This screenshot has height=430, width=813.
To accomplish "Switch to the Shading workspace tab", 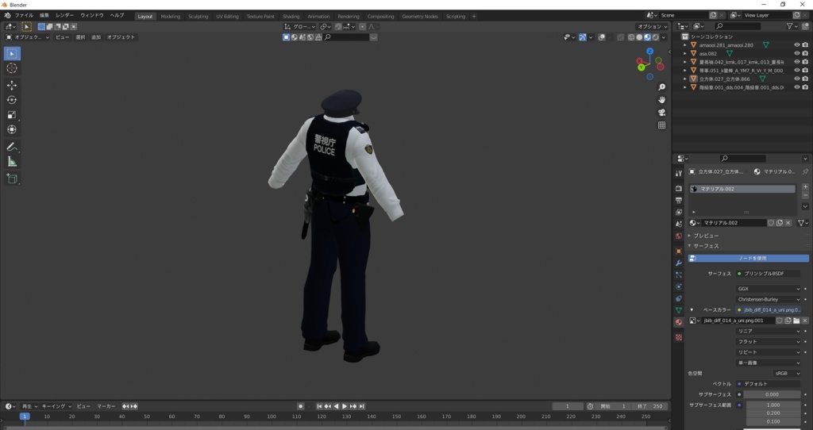I will [291, 16].
